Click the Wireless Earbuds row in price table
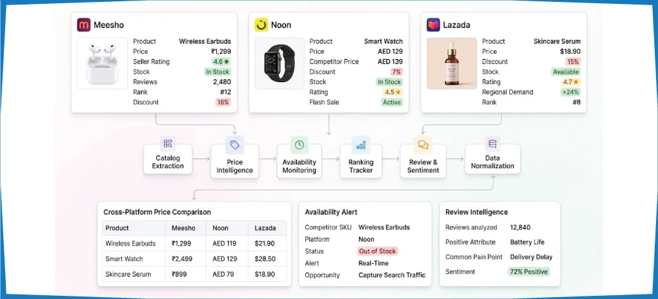The height and width of the screenshot is (299, 658). 194,243
